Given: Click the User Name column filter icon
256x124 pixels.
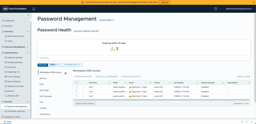Looking at the screenshot, I should [x=109, y=83].
